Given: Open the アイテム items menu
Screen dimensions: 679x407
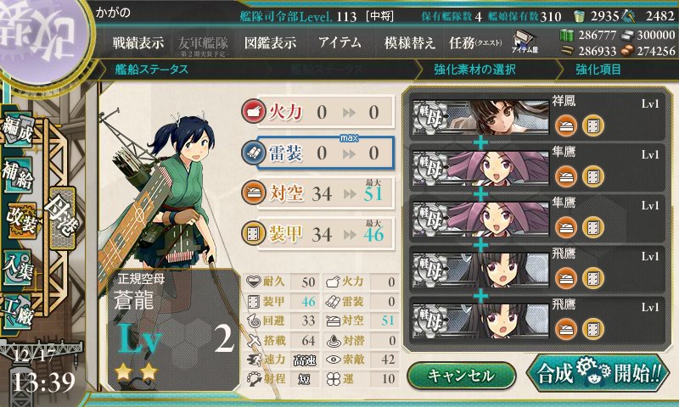Looking at the screenshot, I should click(339, 42).
